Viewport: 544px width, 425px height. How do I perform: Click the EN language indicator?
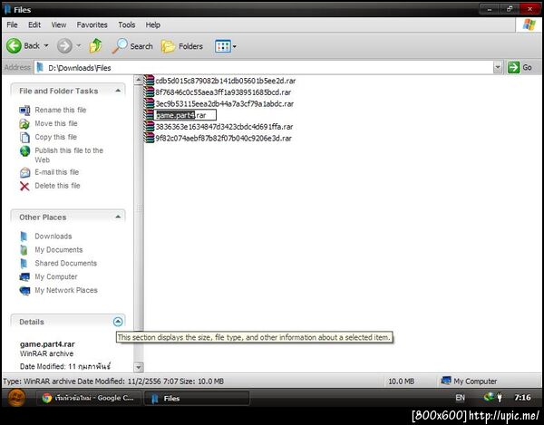pyautogui.click(x=460, y=398)
